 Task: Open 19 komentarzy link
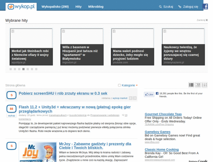click(126, 115)
